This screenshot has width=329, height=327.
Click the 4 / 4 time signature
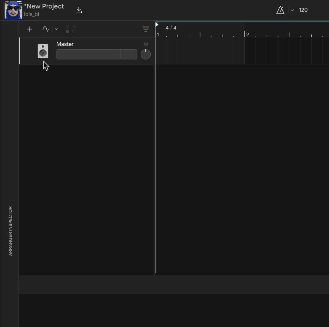[x=171, y=28]
